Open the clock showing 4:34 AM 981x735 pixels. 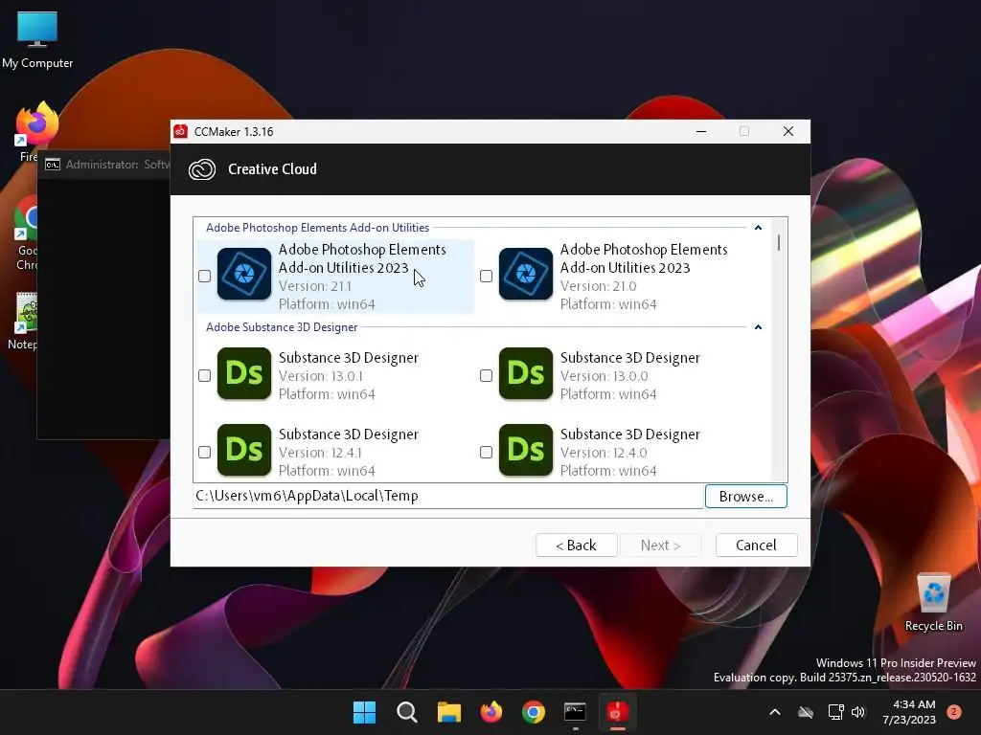tap(909, 712)
